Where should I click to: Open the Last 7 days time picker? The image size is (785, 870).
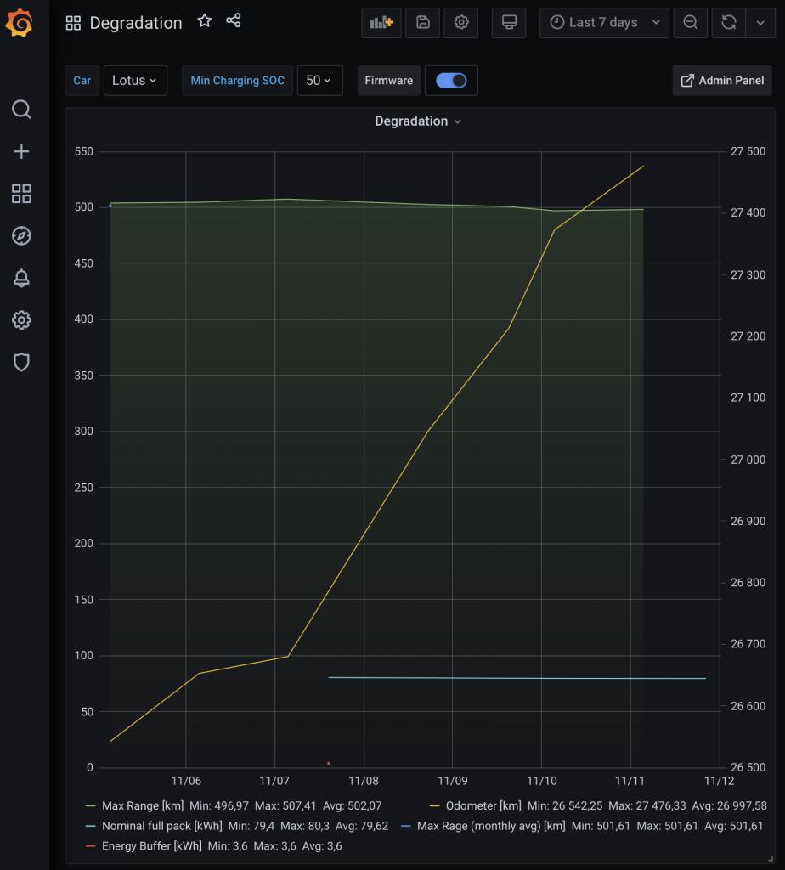604,23
